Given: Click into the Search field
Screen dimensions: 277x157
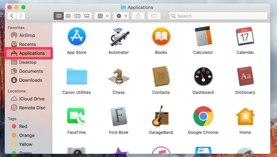Looking at the screenshot, I should click(x=218, y=16).
